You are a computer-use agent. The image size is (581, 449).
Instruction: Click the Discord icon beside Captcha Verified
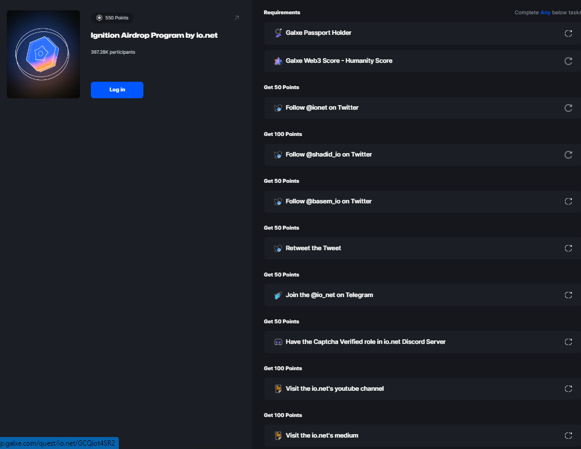click(278, 342)
